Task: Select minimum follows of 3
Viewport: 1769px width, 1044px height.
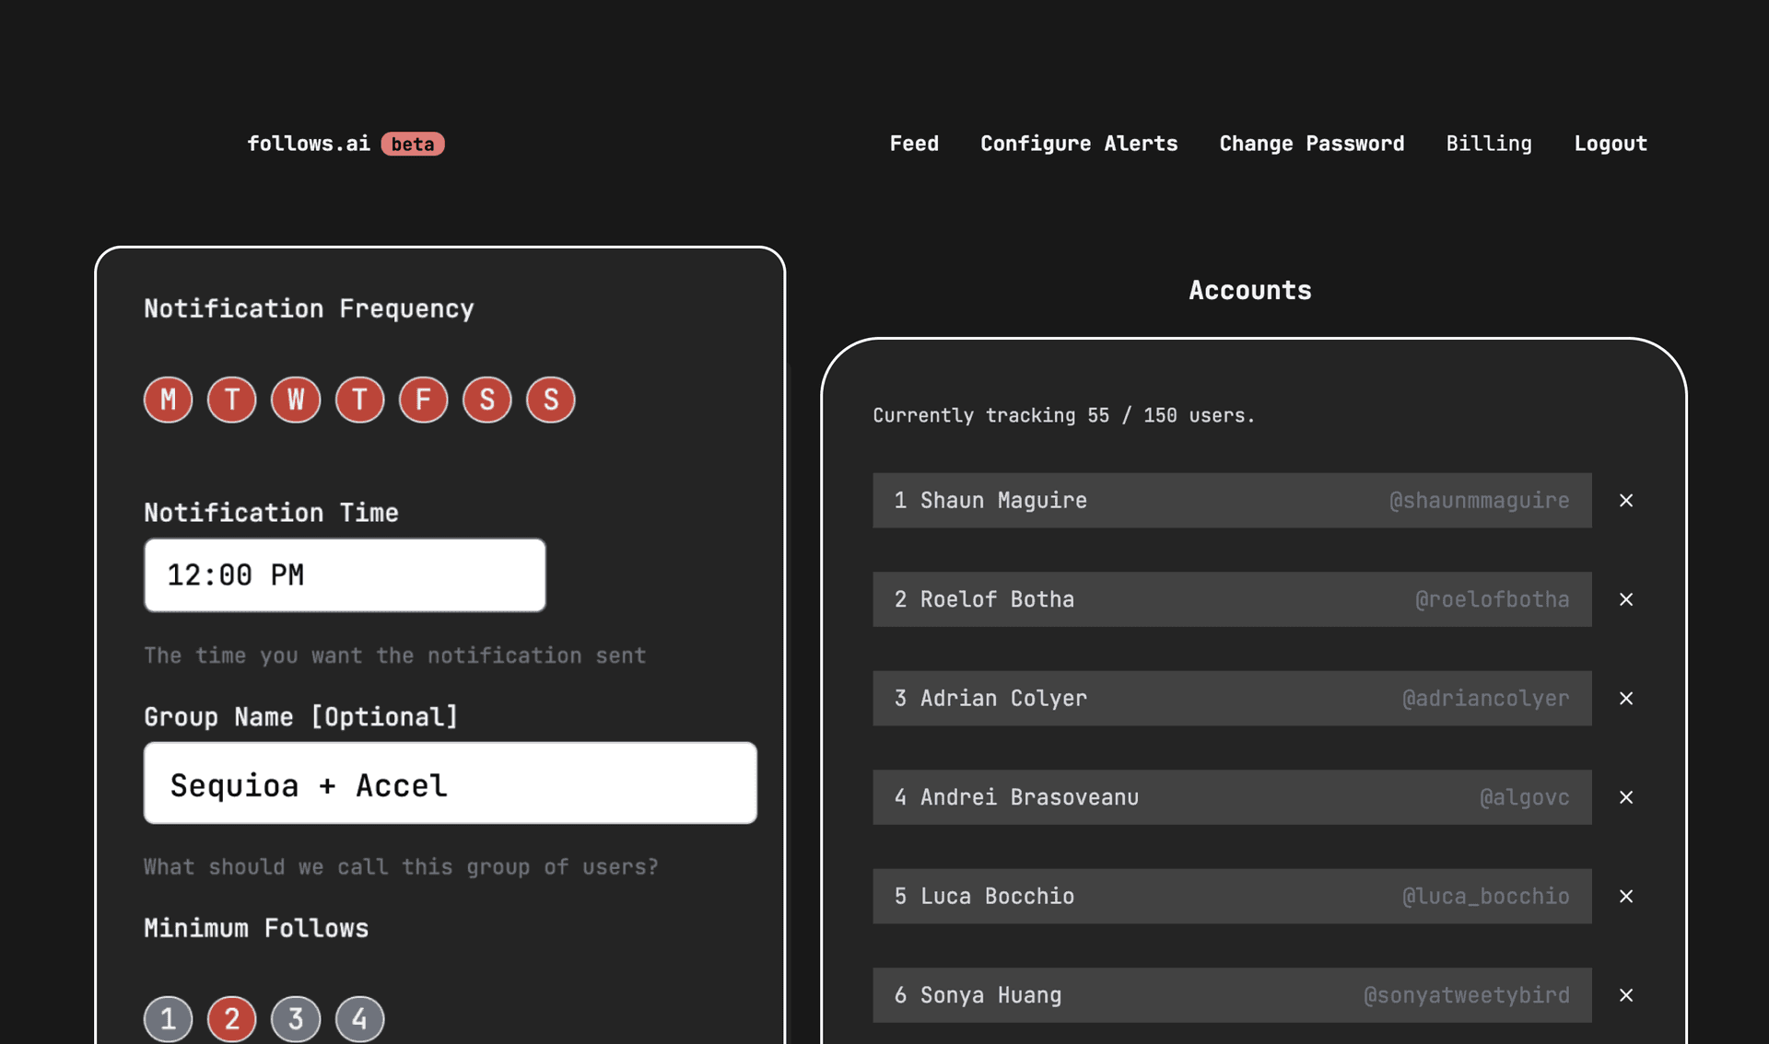Action: [296, 1019]
